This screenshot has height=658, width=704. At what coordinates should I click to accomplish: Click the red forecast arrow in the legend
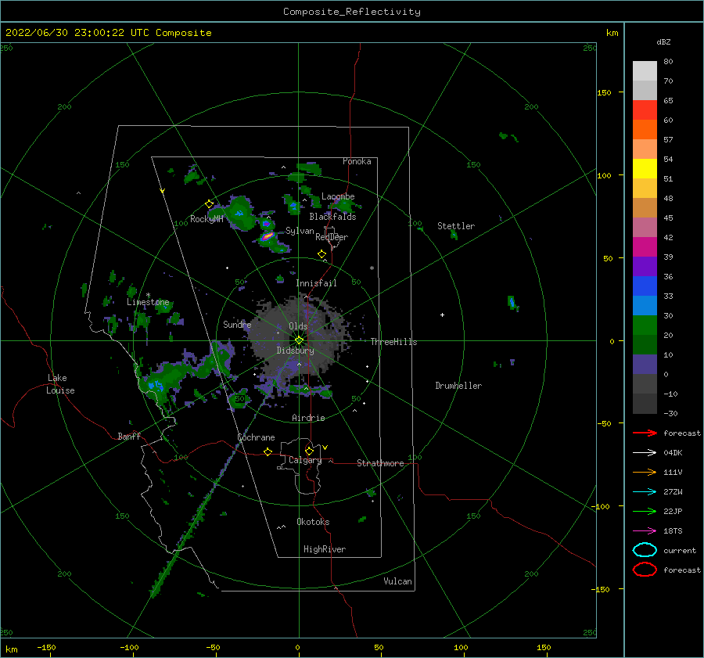(645, 433)
